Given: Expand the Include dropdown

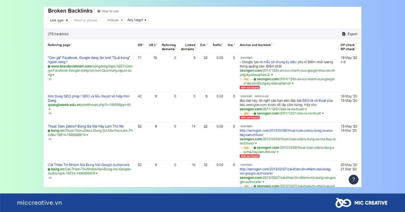Looking at the screenshot, I should click(115, 20).
